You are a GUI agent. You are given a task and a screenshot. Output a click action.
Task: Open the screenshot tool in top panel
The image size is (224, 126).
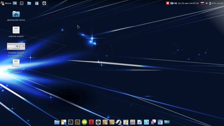37,3
